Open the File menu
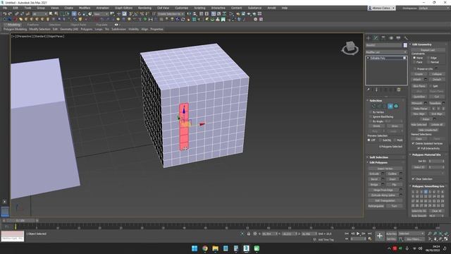Viewport: 451px width, 254px height. click(5, 8)
